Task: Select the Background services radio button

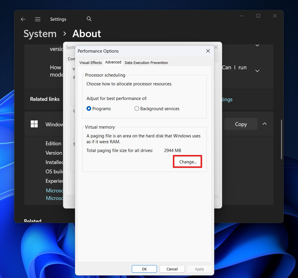Action: [137, 109]
